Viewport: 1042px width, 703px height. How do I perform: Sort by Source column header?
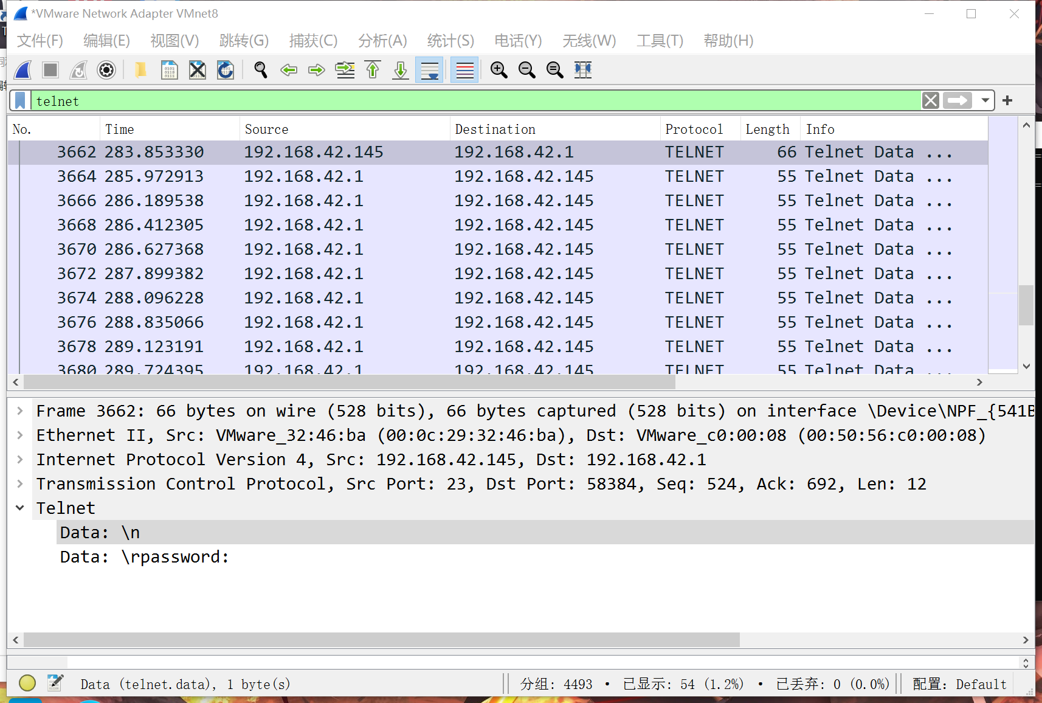click(345, 129)
